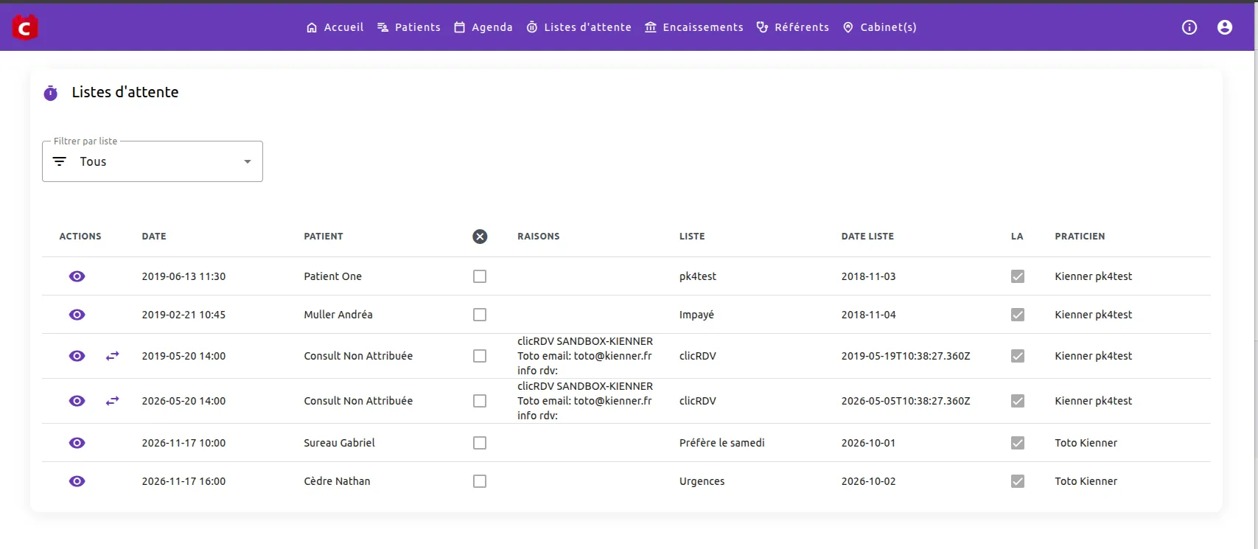
Task: Open the Cabinet(s) menu
Action: (880, 27)
